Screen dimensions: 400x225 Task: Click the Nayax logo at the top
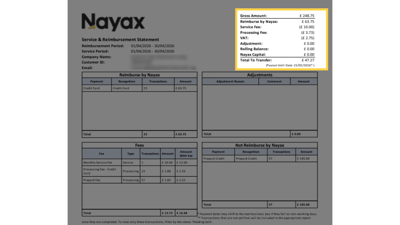tap(113, 22)
